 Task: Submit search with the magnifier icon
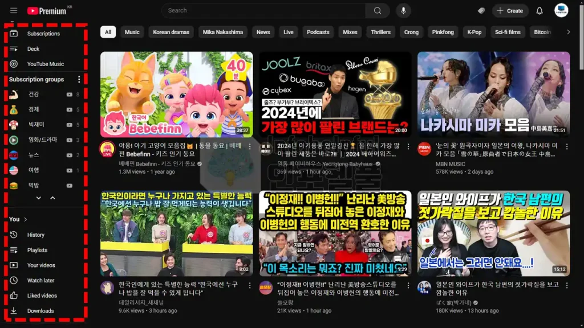tap(378, 11)
